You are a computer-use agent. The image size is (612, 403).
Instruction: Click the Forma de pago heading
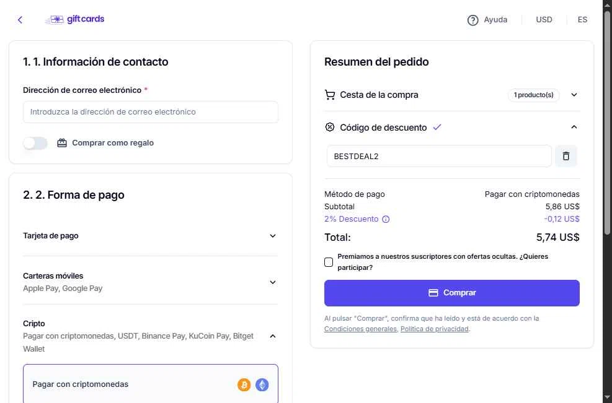[74, 195]
